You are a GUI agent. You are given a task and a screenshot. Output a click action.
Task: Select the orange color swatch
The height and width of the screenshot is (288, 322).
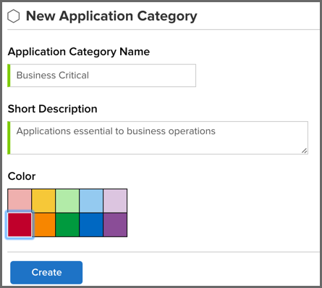tap(43, 225)
